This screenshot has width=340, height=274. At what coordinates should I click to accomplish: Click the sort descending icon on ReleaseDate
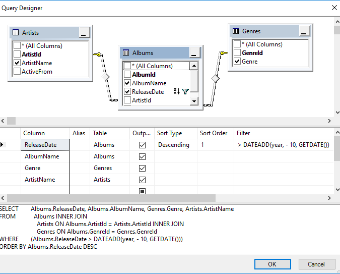[x=176, y=91]
